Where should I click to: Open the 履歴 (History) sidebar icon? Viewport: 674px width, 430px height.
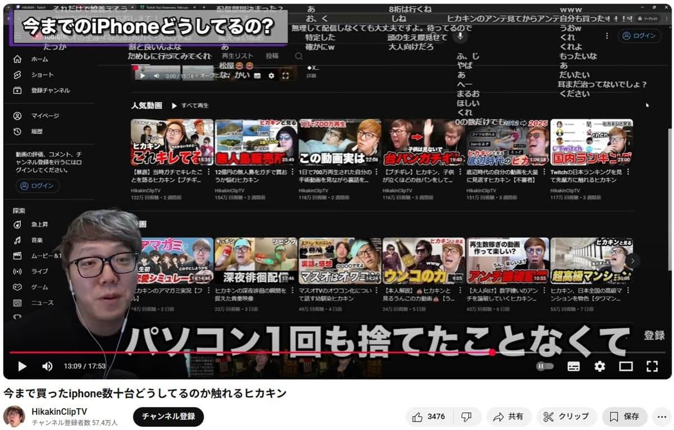[17, 131]
